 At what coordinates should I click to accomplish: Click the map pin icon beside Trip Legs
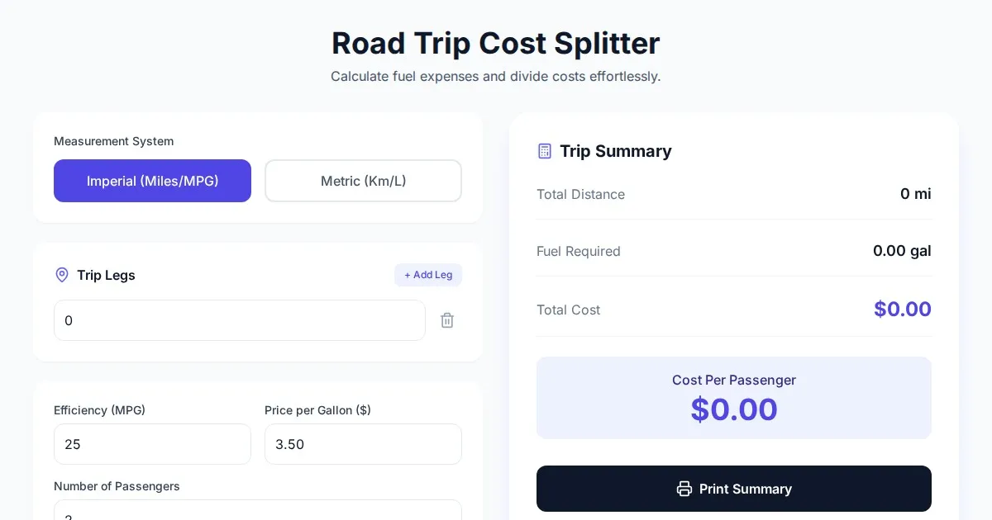tap(62, 275)
